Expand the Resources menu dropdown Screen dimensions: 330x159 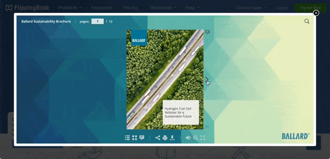(163, 8)
